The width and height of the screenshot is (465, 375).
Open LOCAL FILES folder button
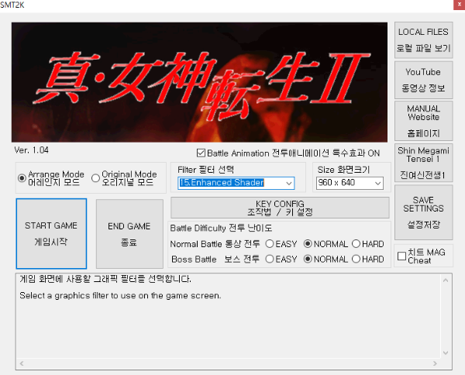click(x=423, y=40)
